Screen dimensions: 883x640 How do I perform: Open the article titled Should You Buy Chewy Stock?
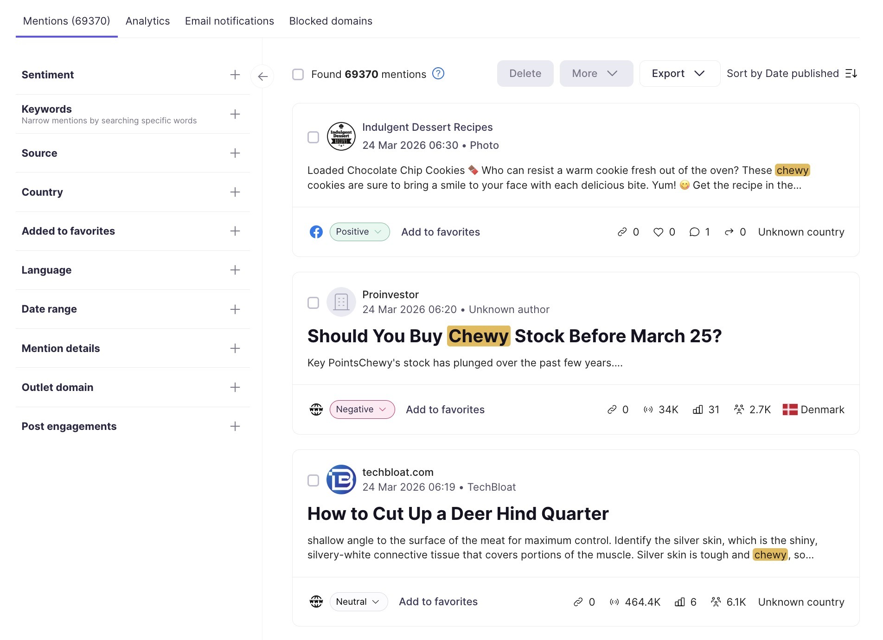[514, 336]
